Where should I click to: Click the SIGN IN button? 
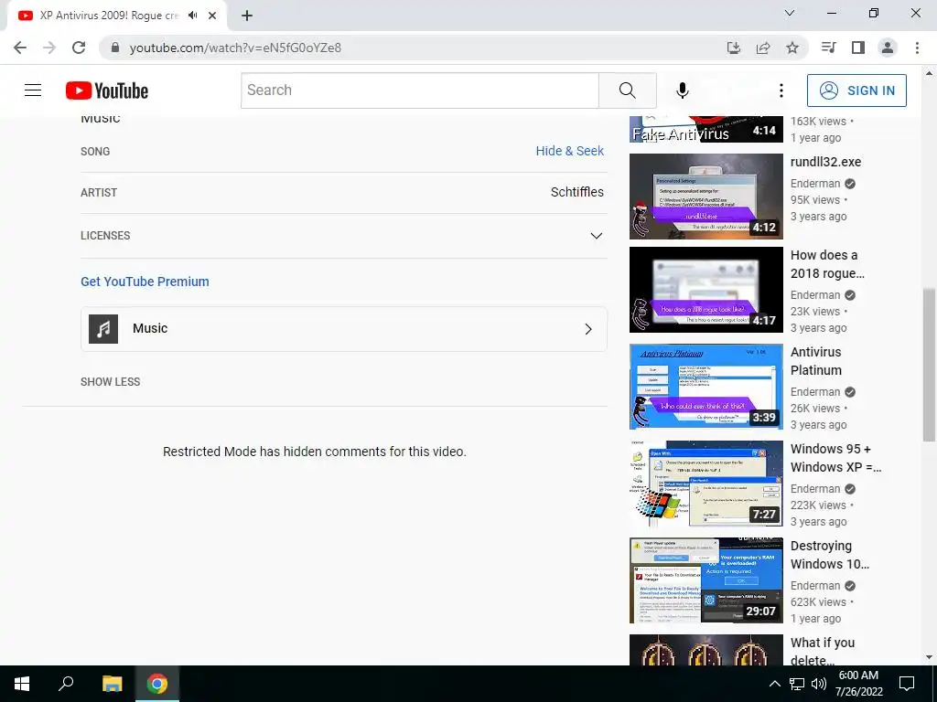[856, 90]
